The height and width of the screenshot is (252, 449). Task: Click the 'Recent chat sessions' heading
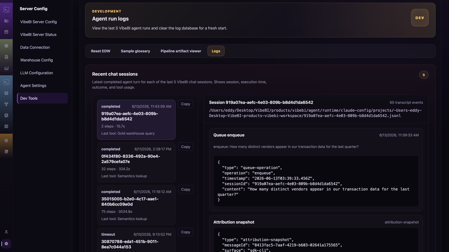coord(115,74)
